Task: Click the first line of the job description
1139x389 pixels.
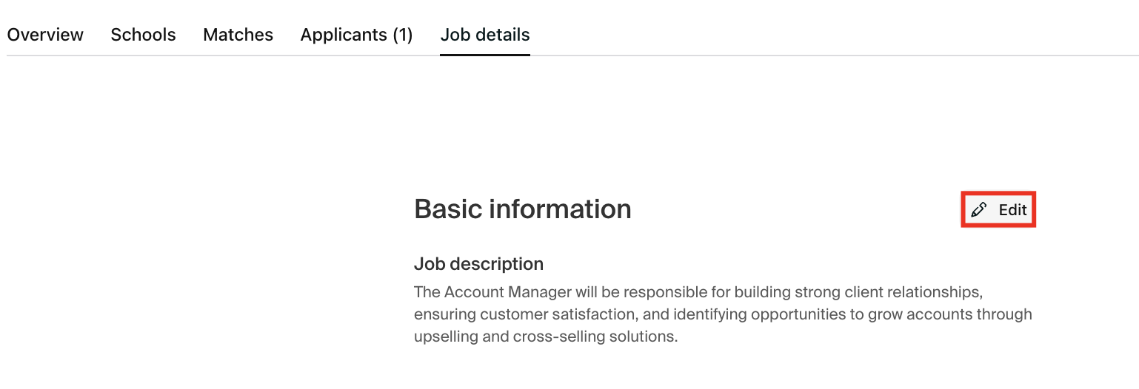Action: 698,291
